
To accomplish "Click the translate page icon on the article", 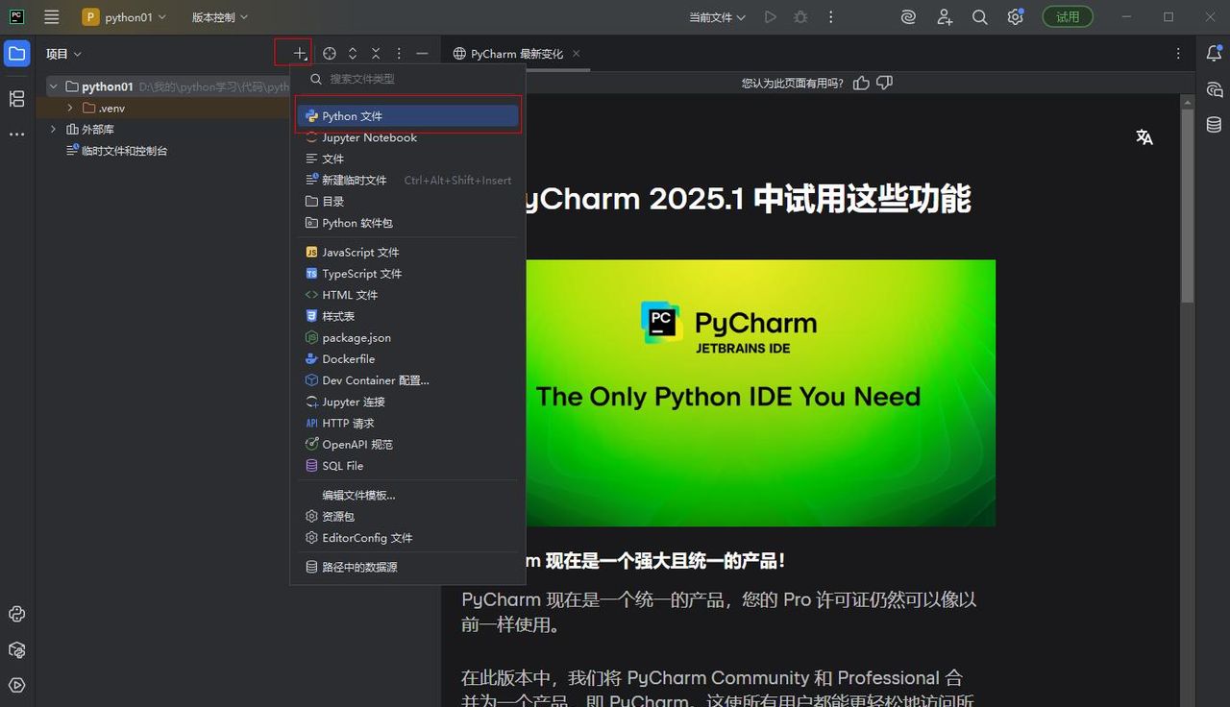I will pos(1144,136).
